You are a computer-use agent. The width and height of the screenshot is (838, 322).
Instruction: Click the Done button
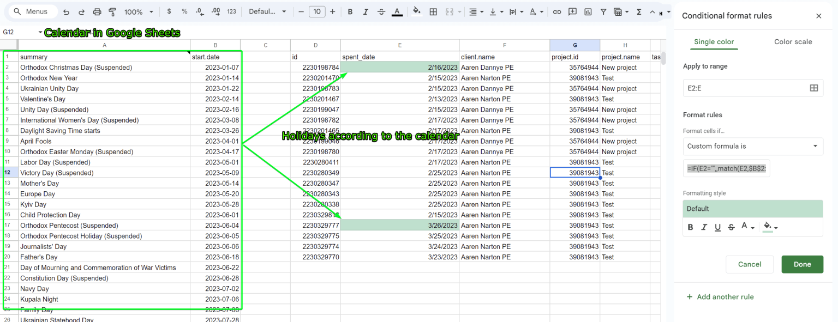coord(802,264)
